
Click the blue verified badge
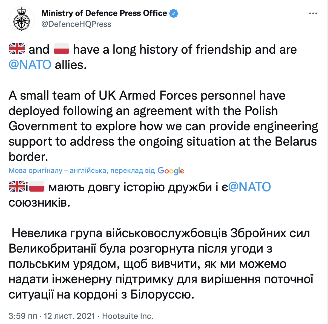pyautogui.click(x=174, y=13)
